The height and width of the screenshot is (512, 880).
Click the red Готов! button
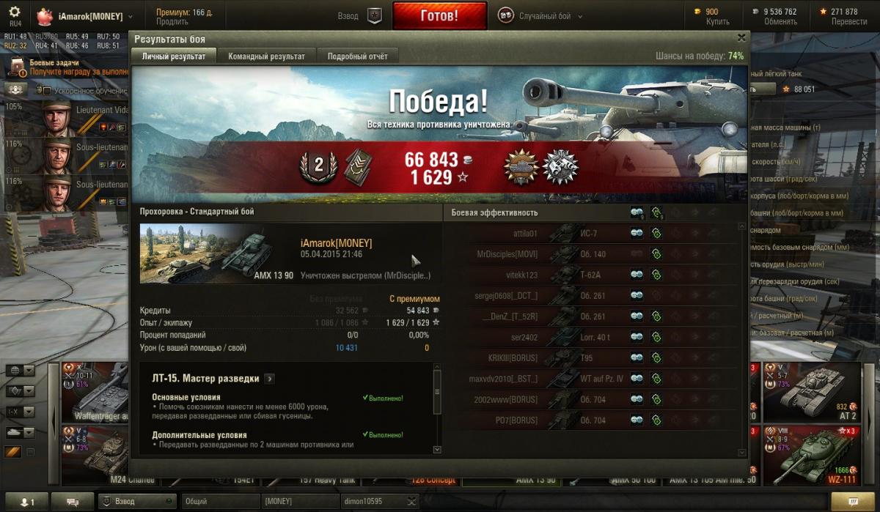pyautogui.click(x=440, y=15)
